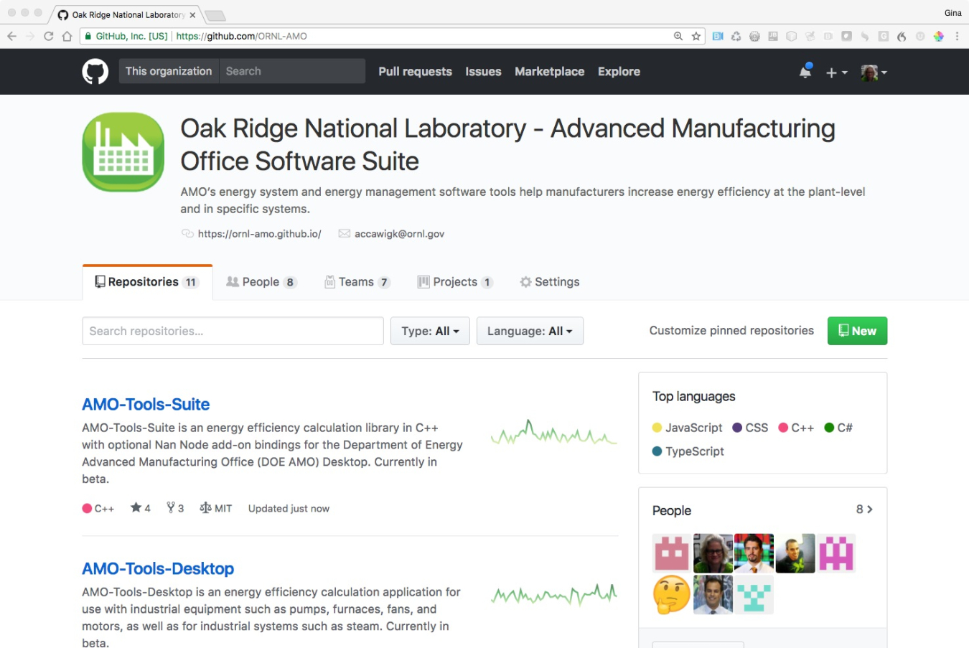Select the Repositories tab
Image resolution: width=969 pixels, height=648 pixels.
pos(147,282)
